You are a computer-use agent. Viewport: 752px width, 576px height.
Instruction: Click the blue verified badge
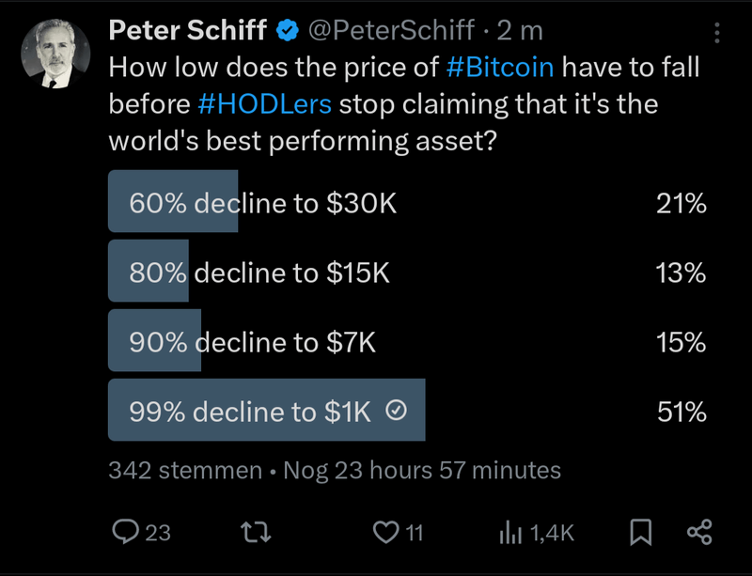[x=287, y=31]
